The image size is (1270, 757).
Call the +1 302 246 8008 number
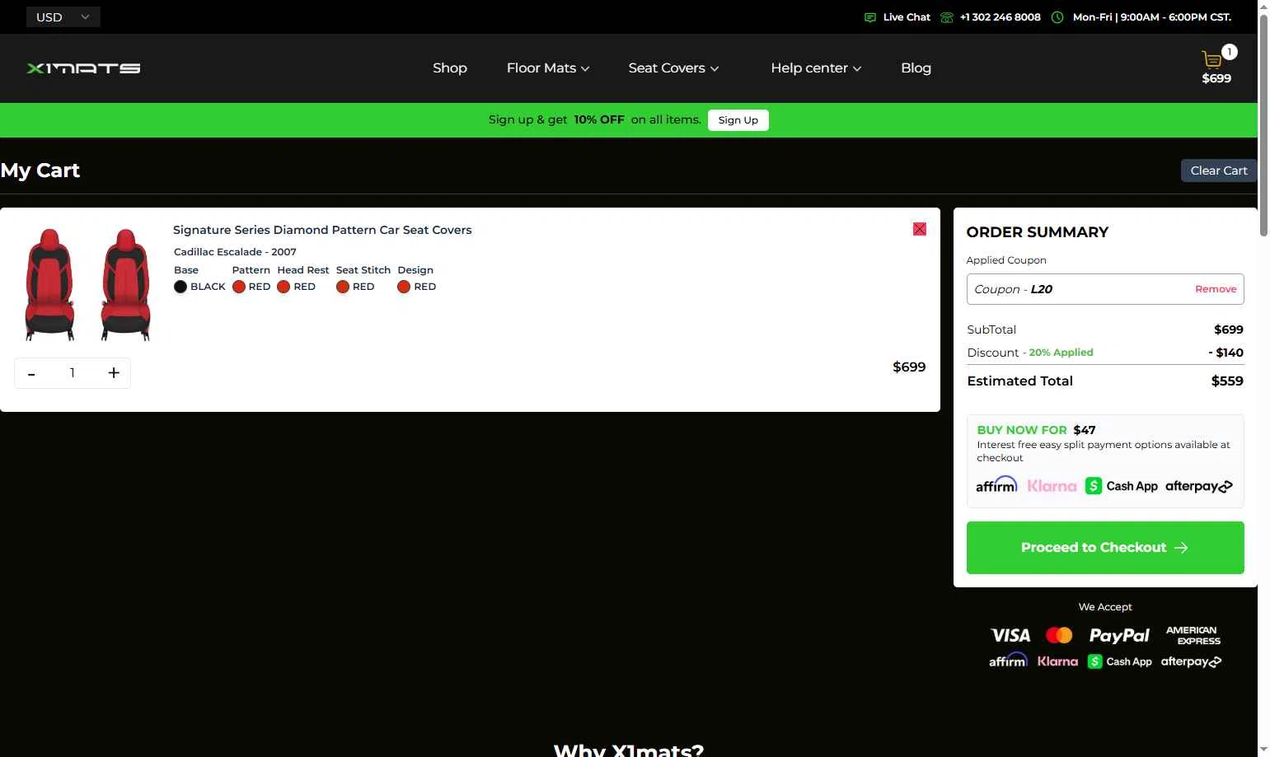point(1001,17)
